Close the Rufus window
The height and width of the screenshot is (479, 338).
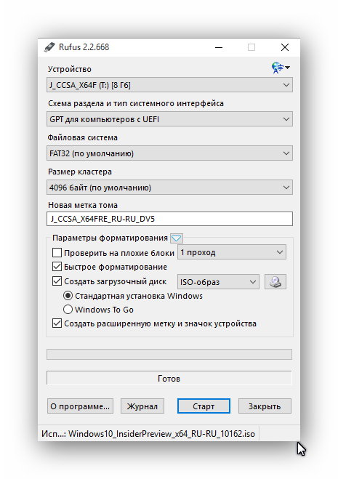(x=285, y=47)
